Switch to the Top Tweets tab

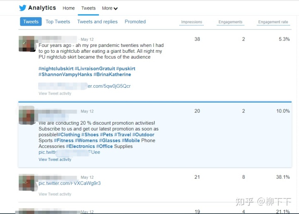(x=58, y=22)
